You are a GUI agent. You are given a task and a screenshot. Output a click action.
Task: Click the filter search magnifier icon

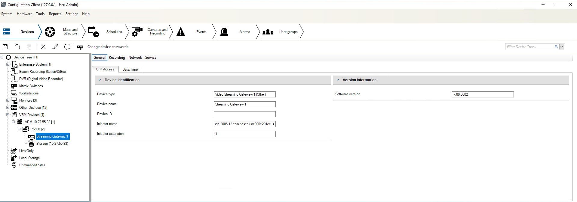coord(556,47)
